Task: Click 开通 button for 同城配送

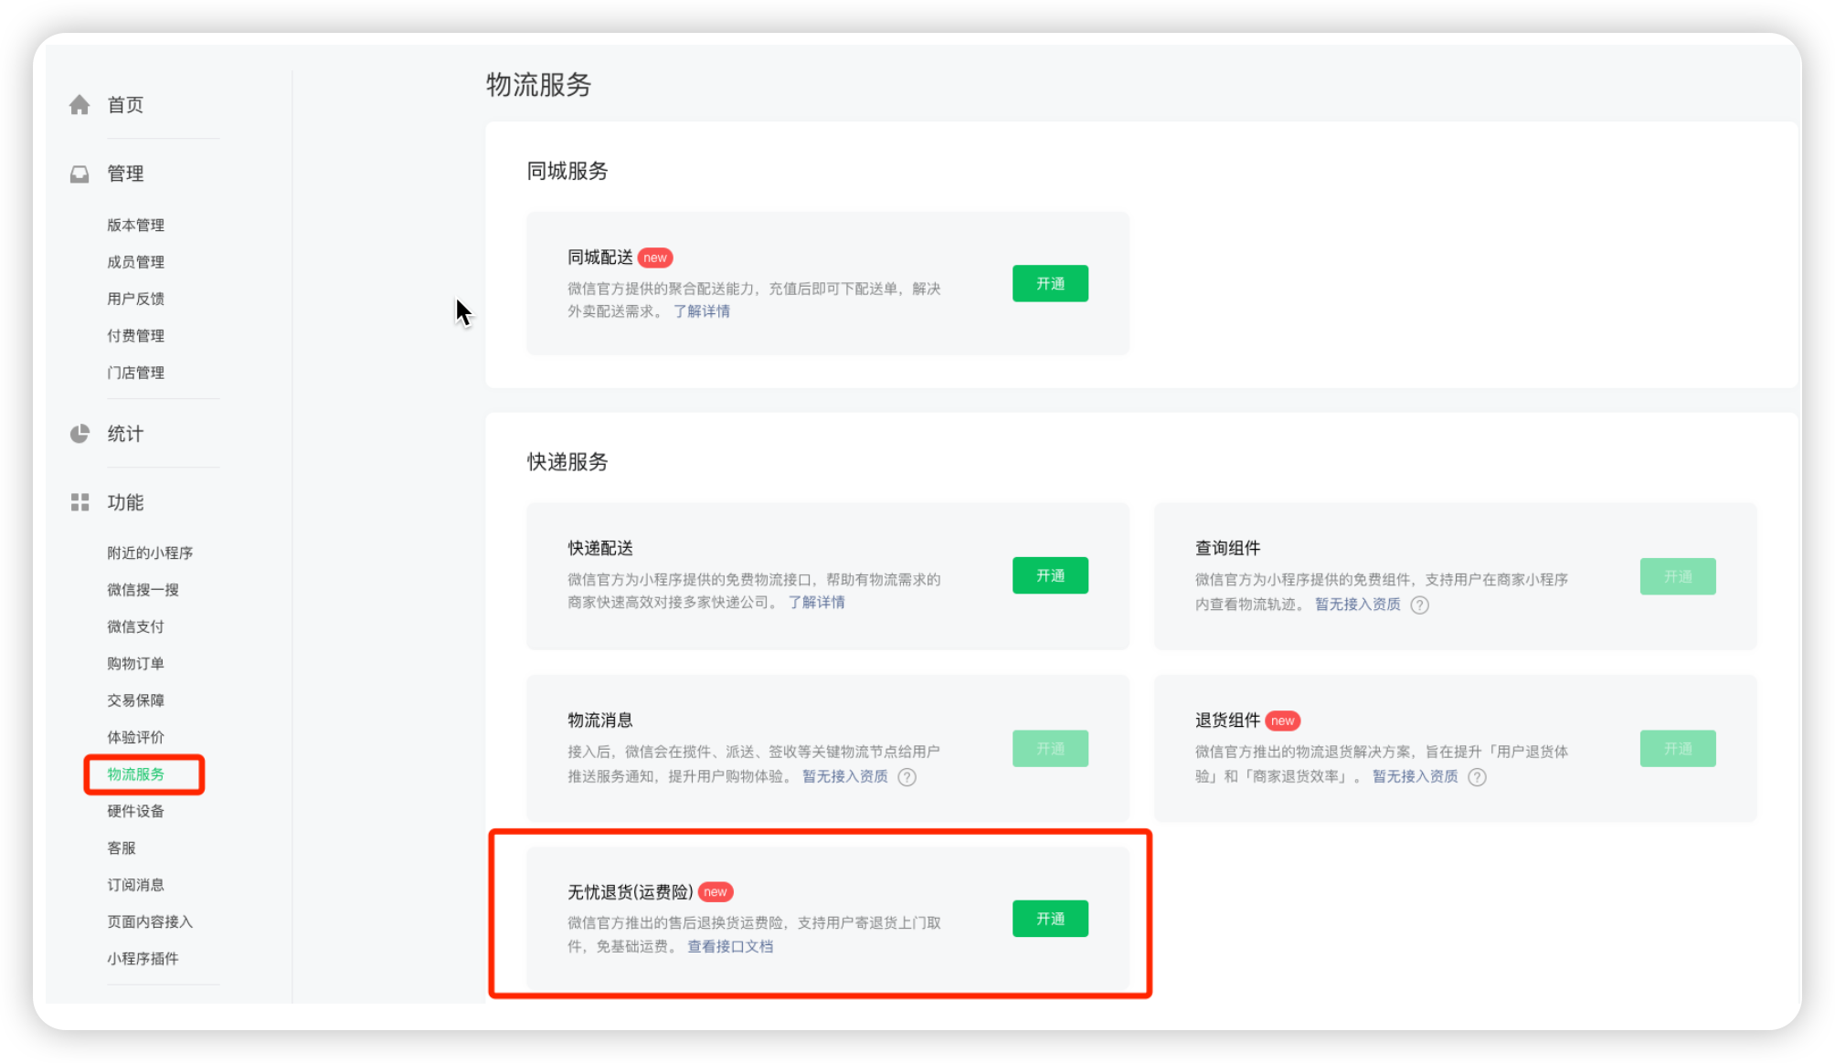Action: coord(1050,284)
